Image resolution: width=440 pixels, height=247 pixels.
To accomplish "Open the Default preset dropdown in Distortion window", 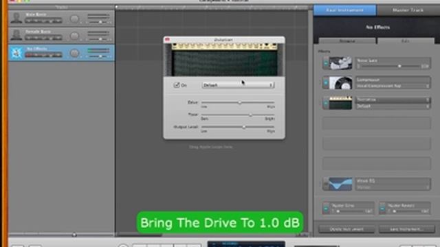I will click(238, 85).
